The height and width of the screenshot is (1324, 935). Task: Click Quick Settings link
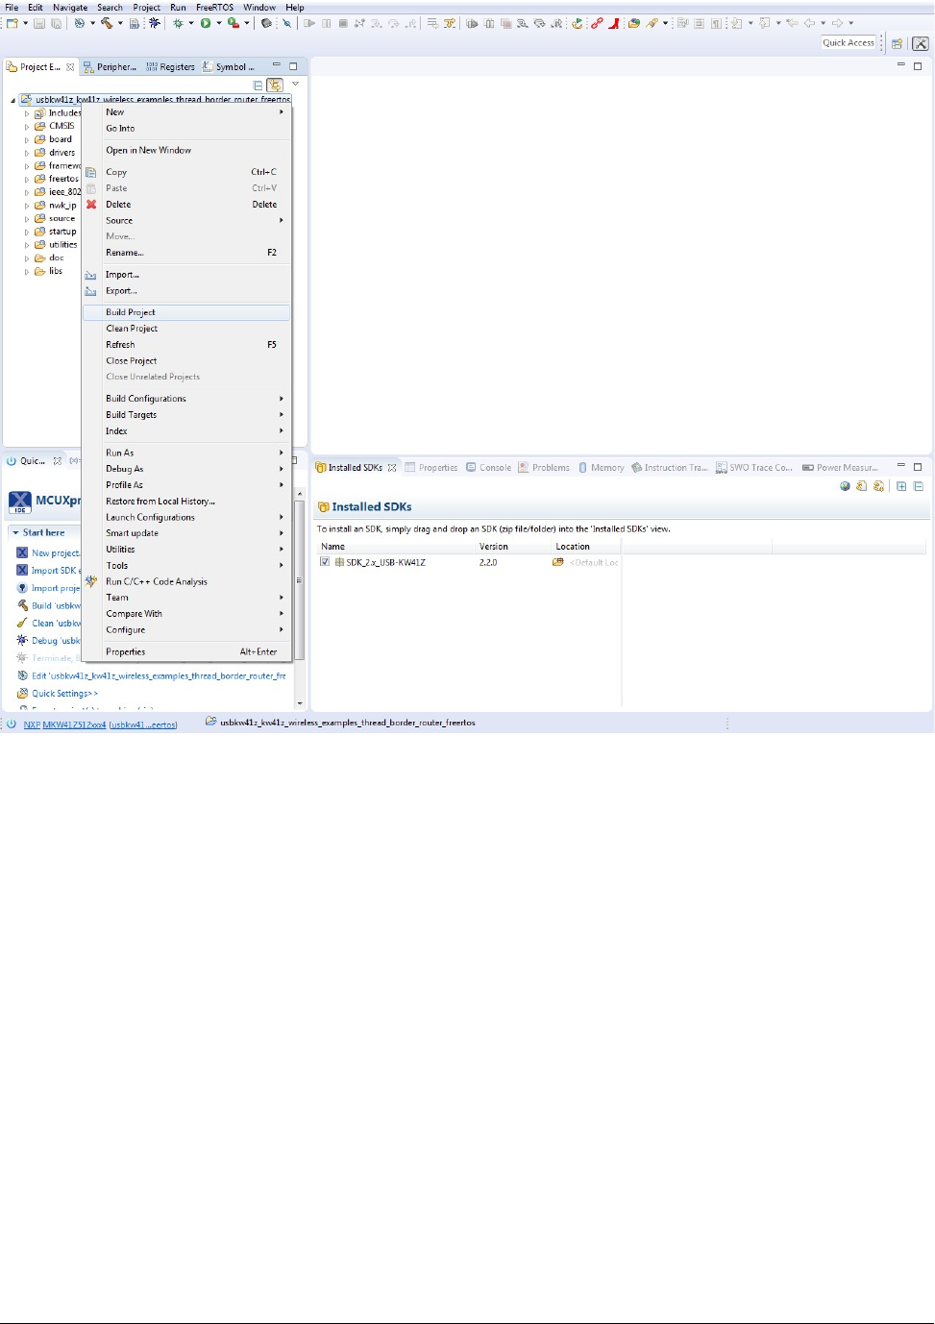(x=64, y=694)
